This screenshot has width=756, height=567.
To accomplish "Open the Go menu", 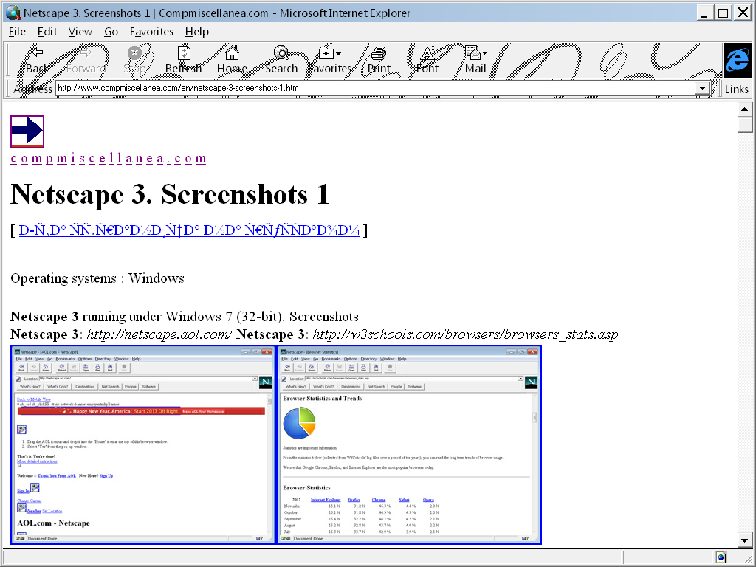I will 109,32.
